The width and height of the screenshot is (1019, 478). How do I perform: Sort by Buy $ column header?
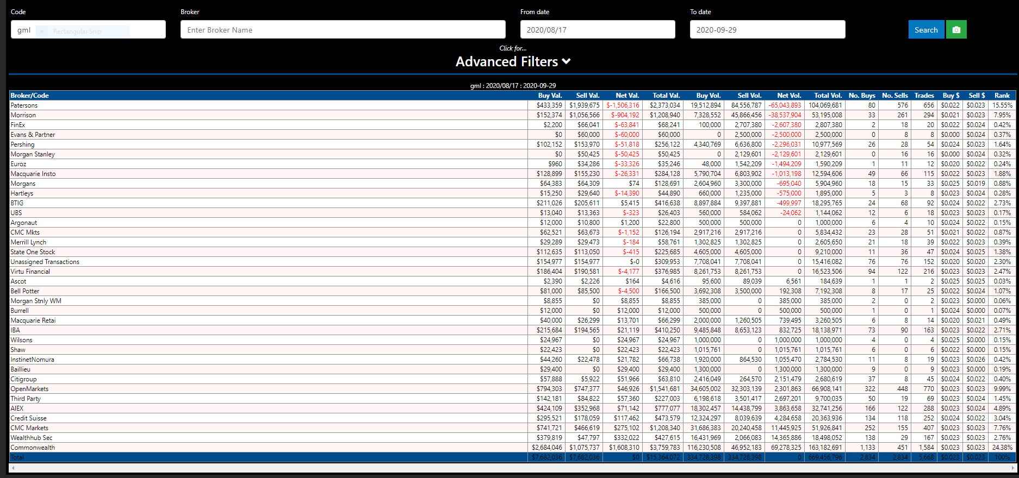tap(951, 96)
